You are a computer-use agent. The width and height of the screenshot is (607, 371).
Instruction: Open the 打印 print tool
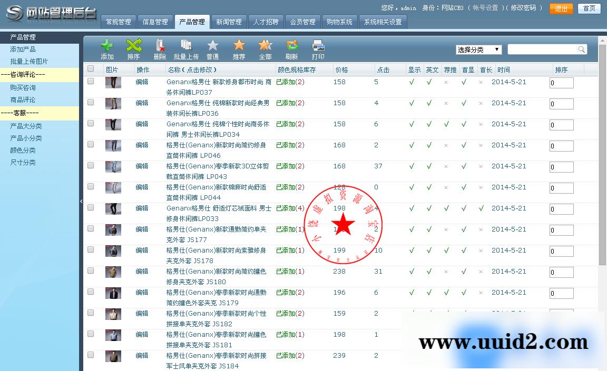317,46
